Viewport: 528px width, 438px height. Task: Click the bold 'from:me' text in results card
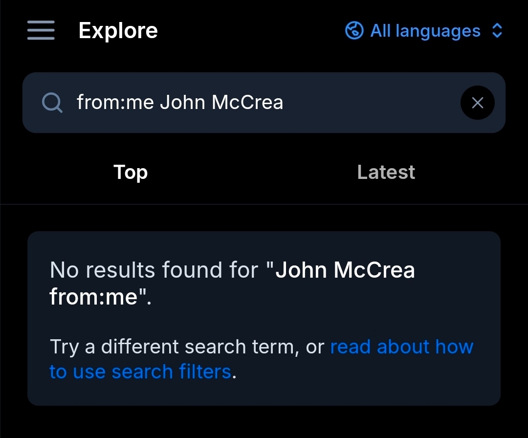click(93, 296)
